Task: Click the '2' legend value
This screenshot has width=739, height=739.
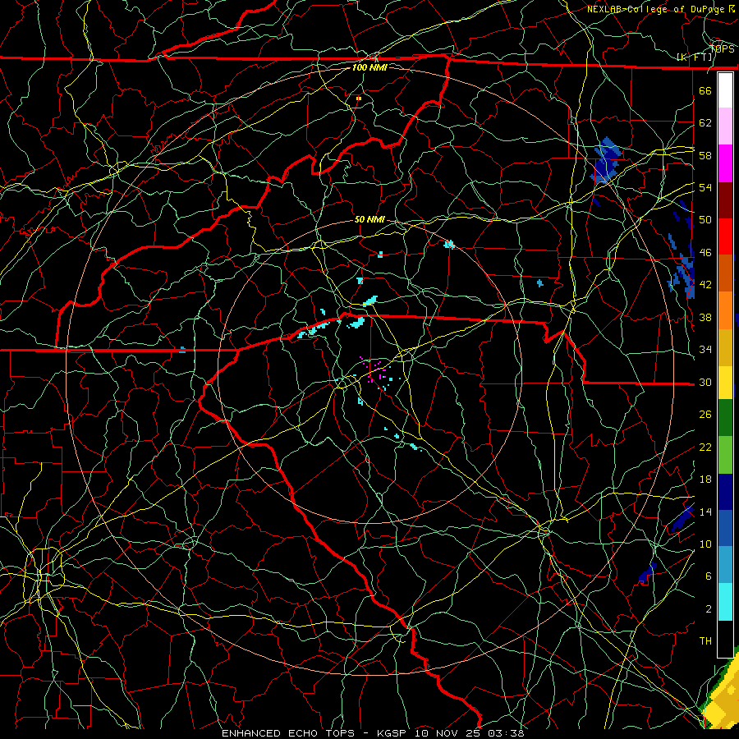Action: pos(709,609)
